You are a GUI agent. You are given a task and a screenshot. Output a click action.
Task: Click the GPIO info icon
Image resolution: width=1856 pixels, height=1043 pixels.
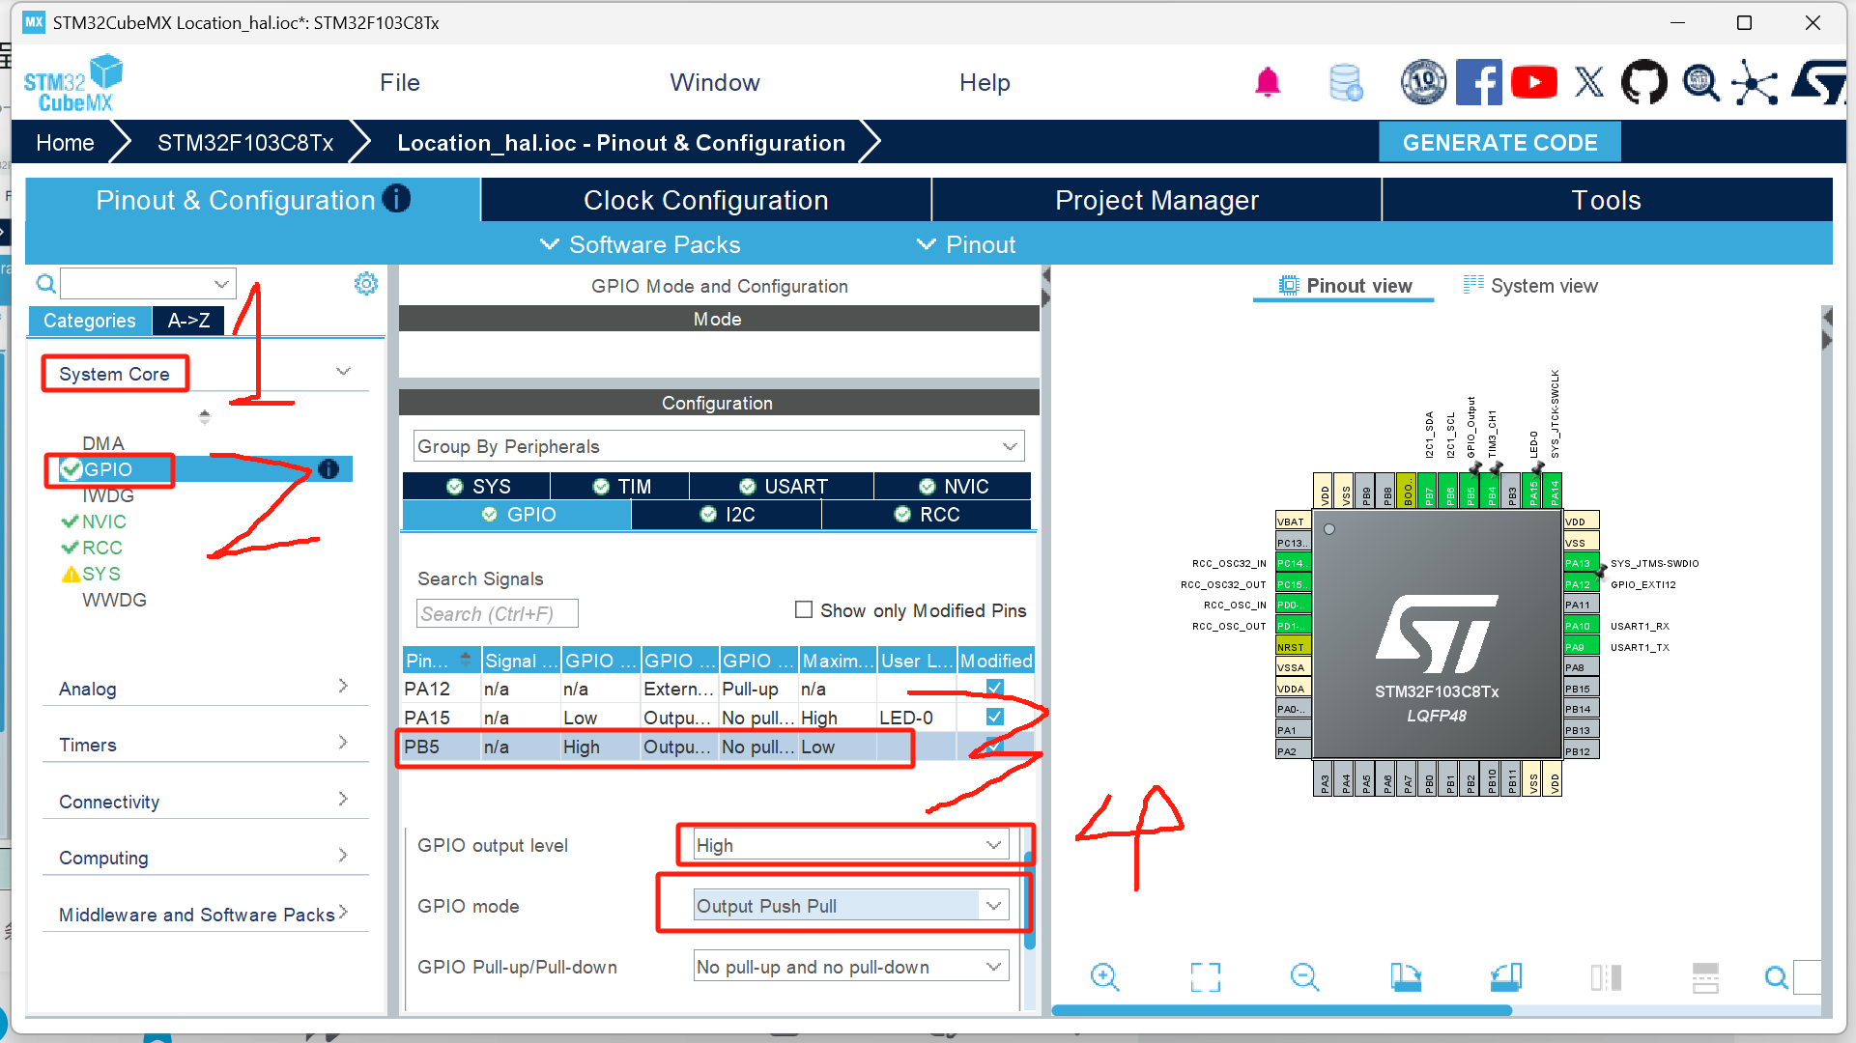pos(328,469)
